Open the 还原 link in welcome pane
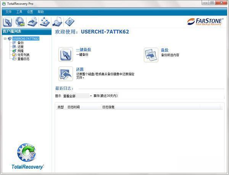 [80, 69]
